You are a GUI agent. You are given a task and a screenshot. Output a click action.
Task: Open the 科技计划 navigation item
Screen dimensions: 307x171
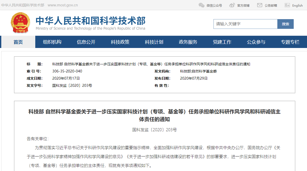pos(154,42)
